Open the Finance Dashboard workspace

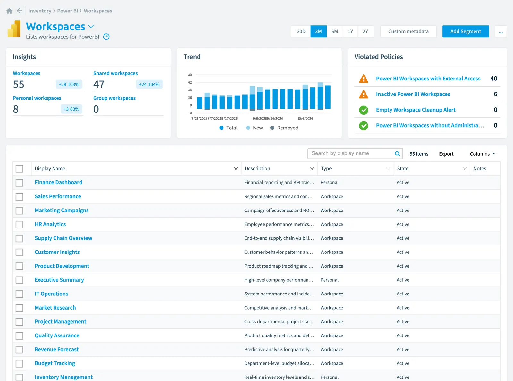58,182
